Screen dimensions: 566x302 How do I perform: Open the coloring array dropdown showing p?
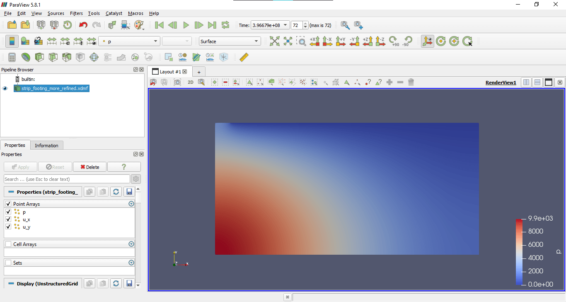(129, 41)
